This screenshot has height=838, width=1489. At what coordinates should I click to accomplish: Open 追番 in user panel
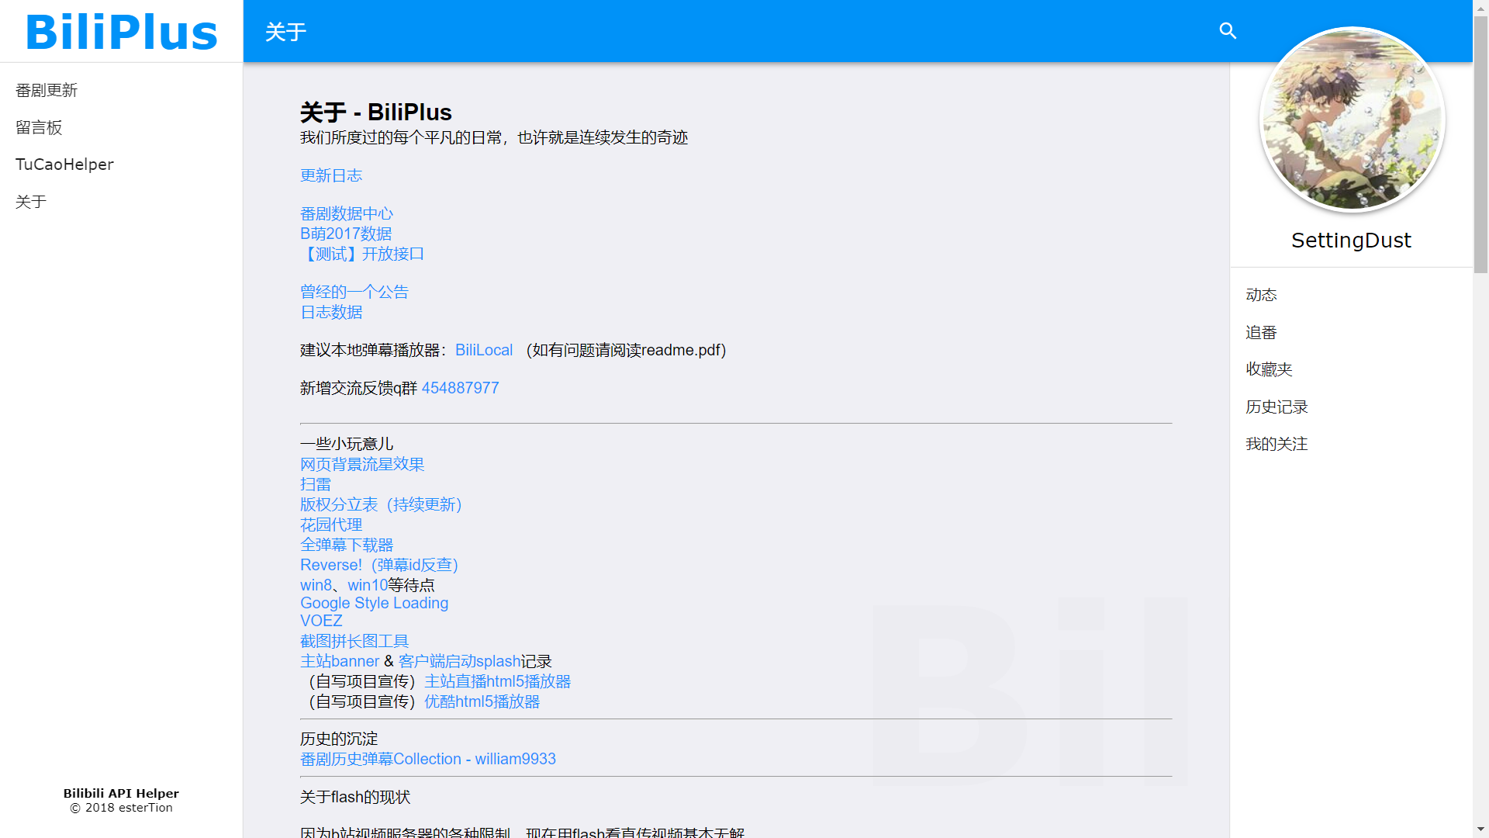(1261, 333)
